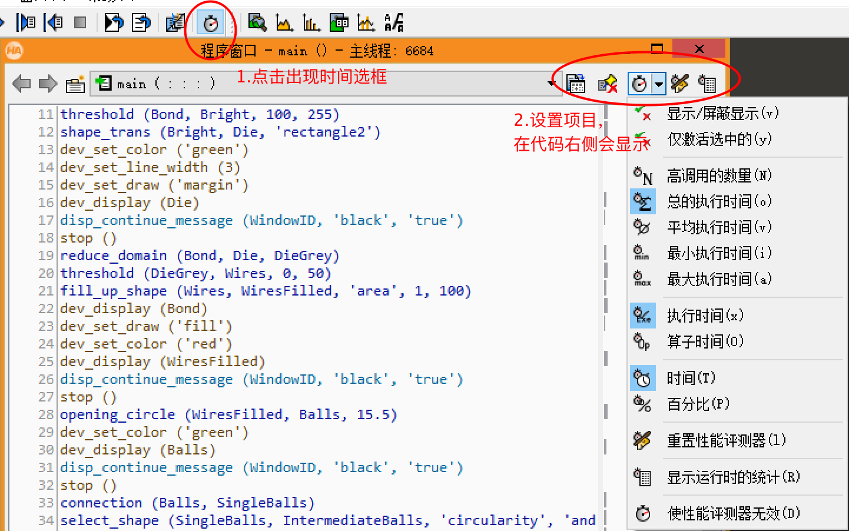Open the feature inspection tool
Image resolution: width=849 pixels, height=531 pixels.
tap(339, 23)
